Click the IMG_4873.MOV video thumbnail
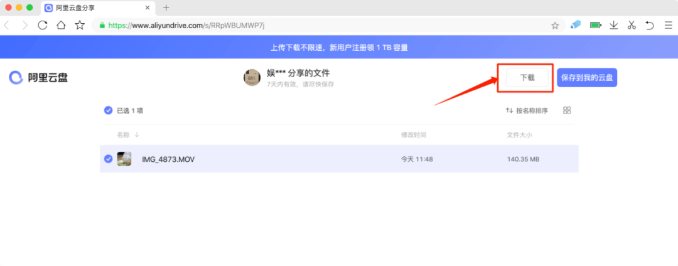The height and width of the screenshot is (266, 678). point(124,159)
